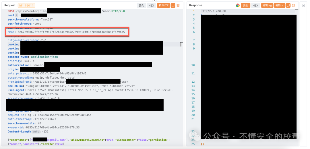Toggle line wrap icon in Response panel
The width and height of the screenshot is (310, 149).
pos(288,5)
